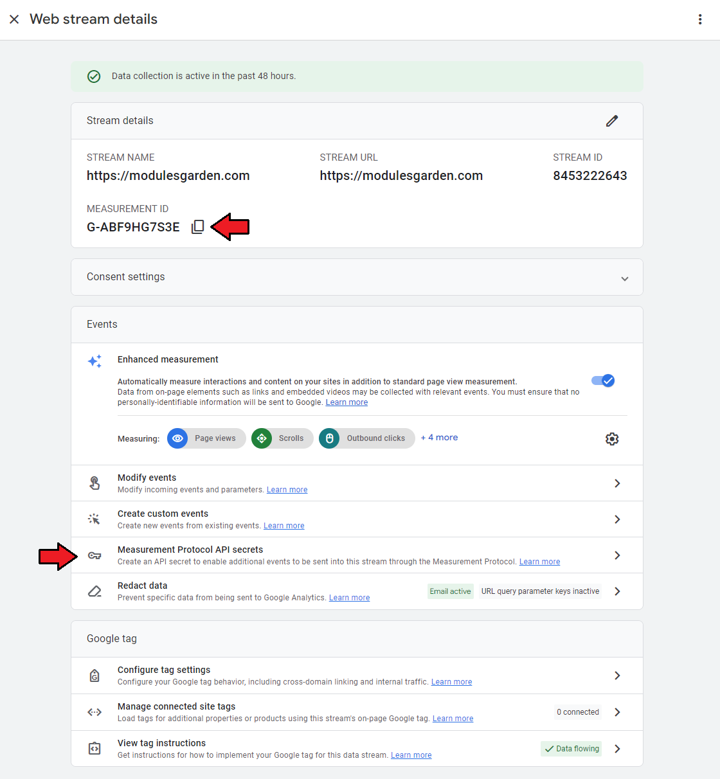Viewport: 720px width, 779px height.
Task: Click URL query parameter keys inactive badge
Action: [540, 591]
